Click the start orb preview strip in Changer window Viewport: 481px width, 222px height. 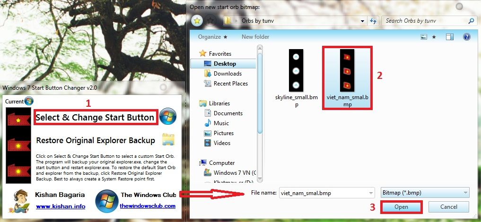pos(18,145)
